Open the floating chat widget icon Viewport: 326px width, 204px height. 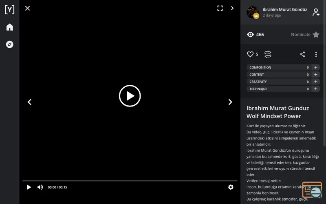(312, 190)
